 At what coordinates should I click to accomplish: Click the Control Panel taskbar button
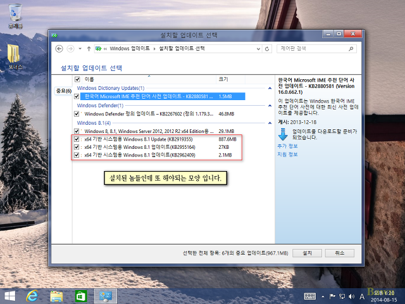tap(106, 296)
